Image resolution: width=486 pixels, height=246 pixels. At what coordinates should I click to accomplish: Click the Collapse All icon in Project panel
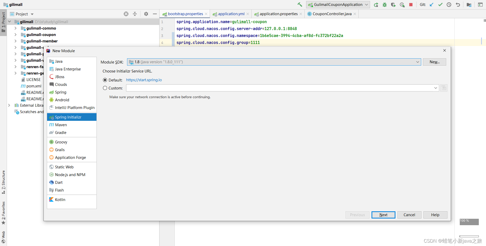coord(135,14)
